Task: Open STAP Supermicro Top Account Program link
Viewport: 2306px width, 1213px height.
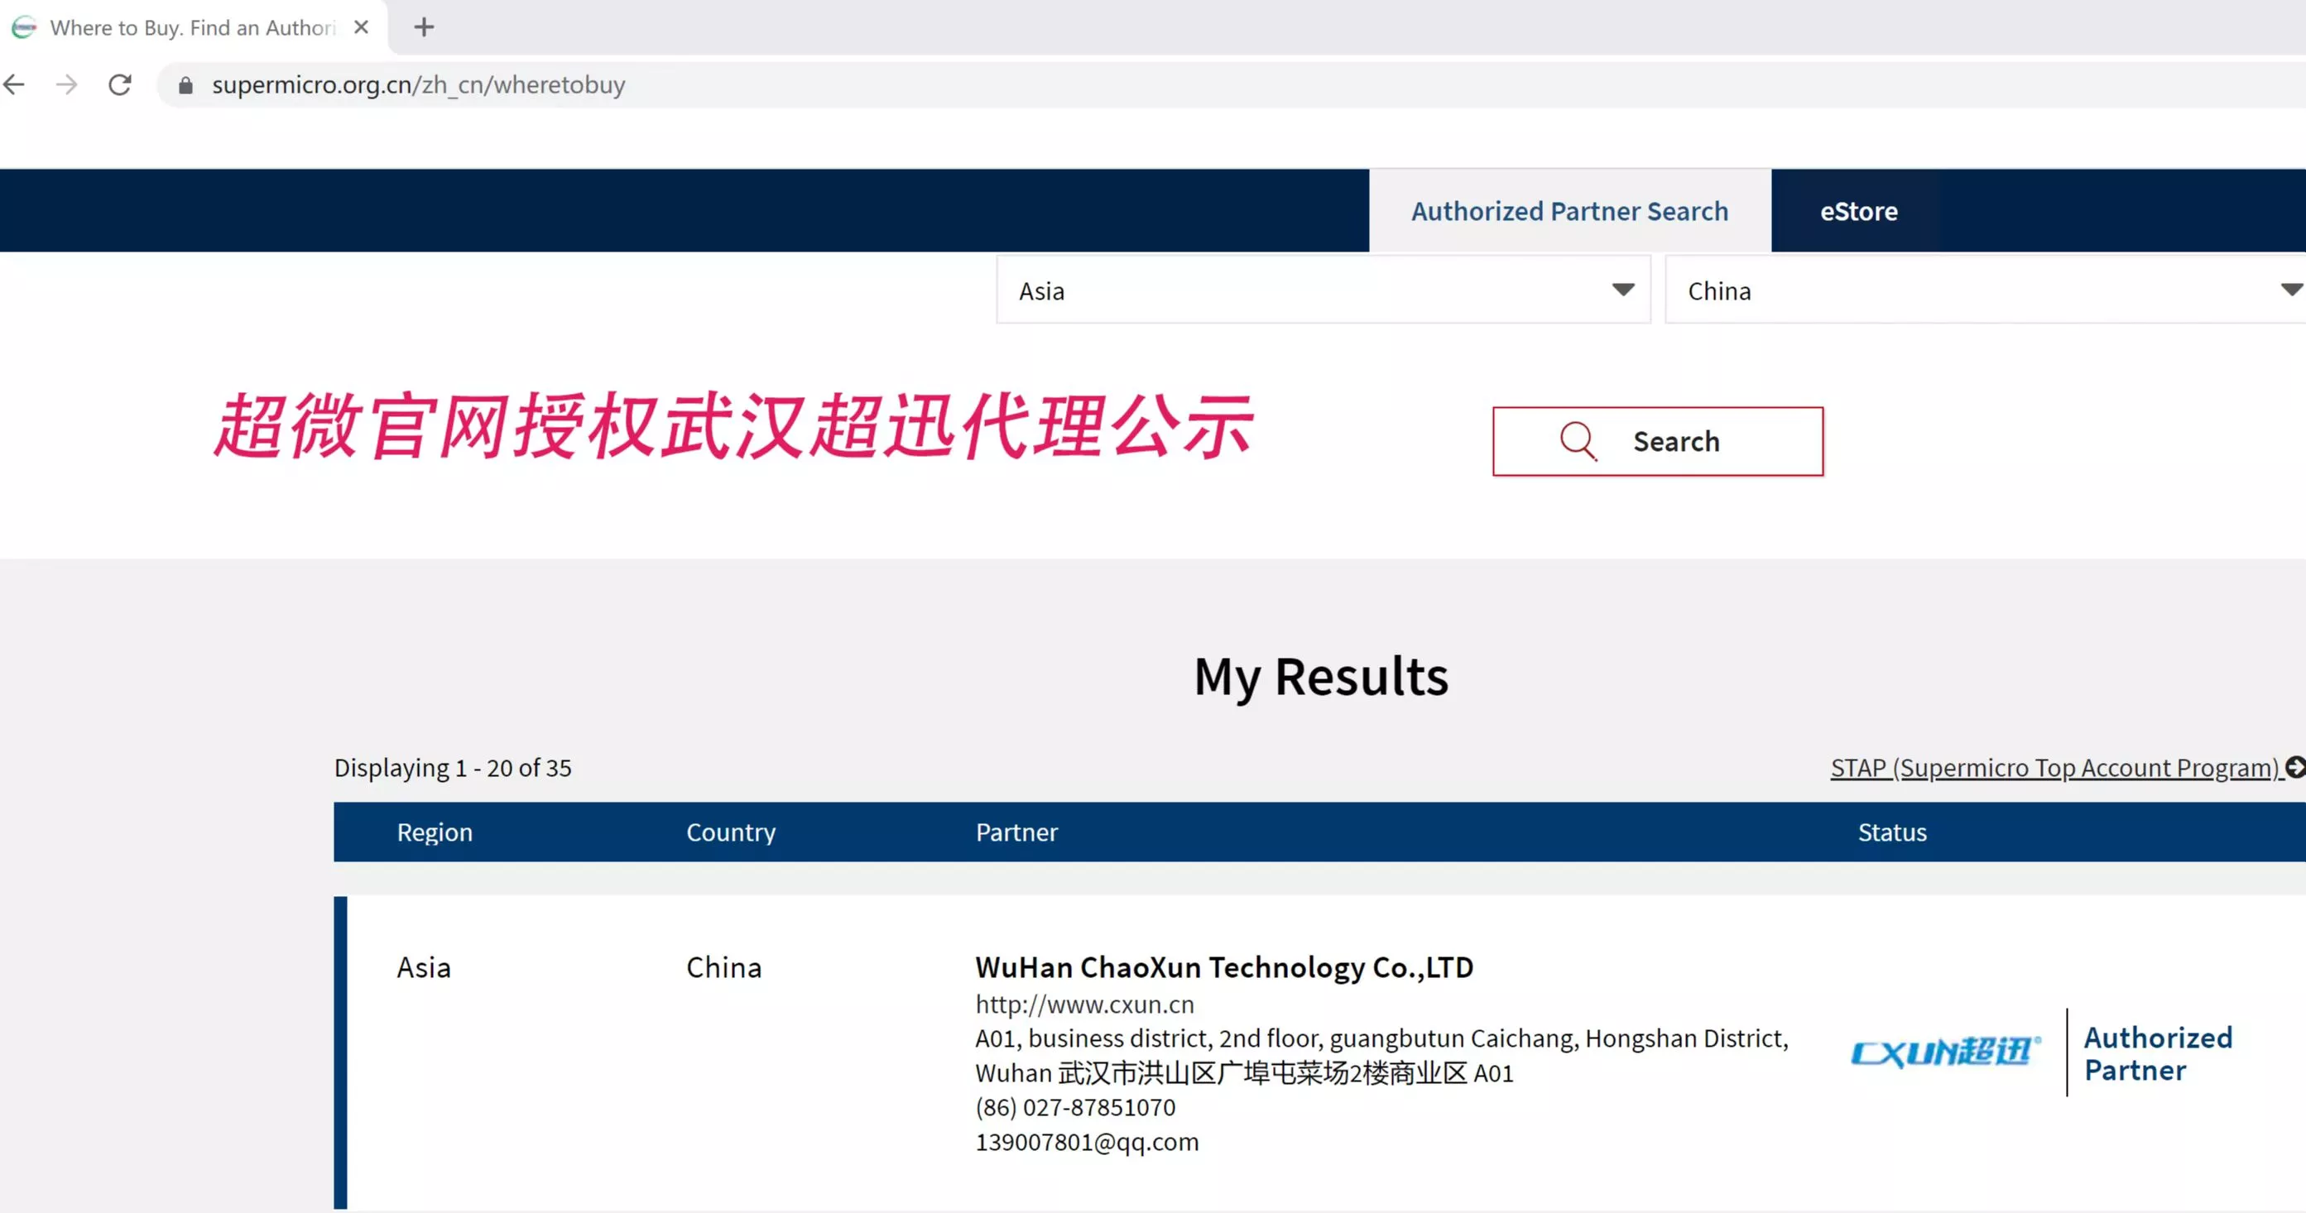Action: click(2055, 768)
